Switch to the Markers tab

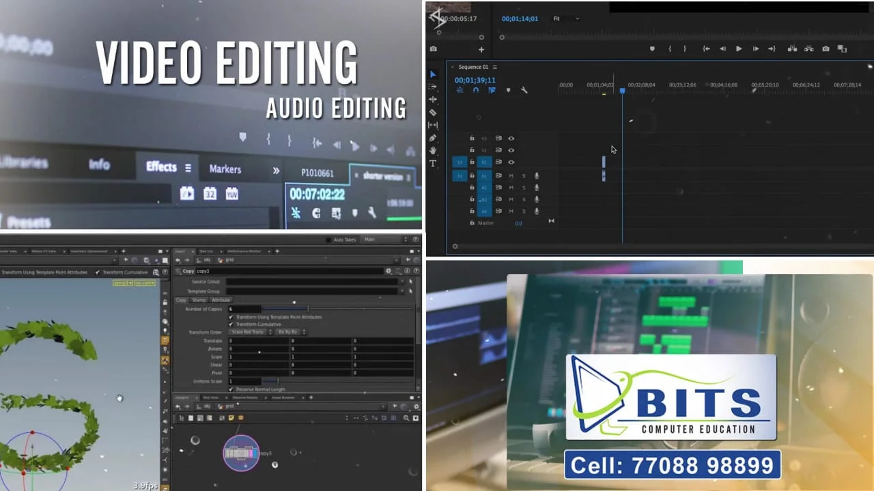[225, 169]
